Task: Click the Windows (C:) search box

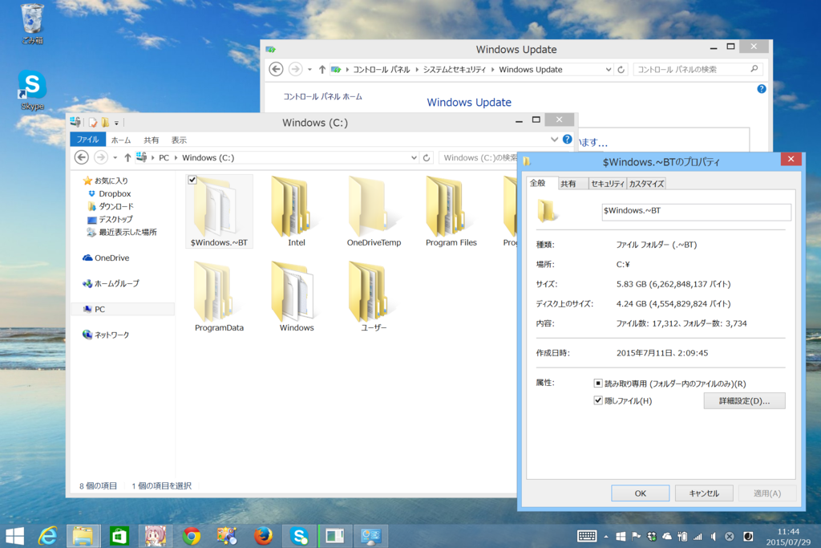Action: 478,157
